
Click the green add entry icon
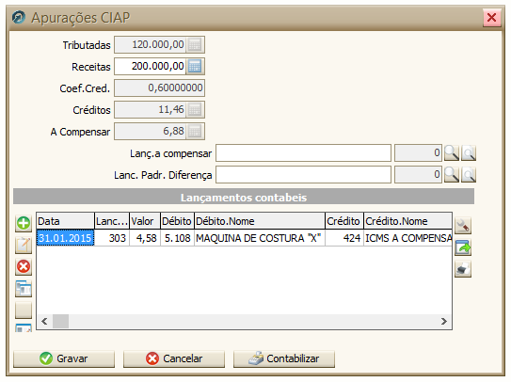tap(24, 224)
